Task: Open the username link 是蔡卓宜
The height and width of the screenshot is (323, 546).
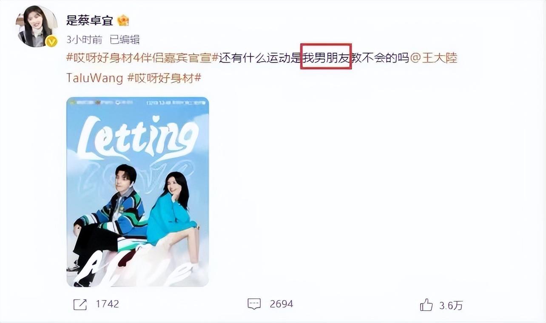Action: 90,20
